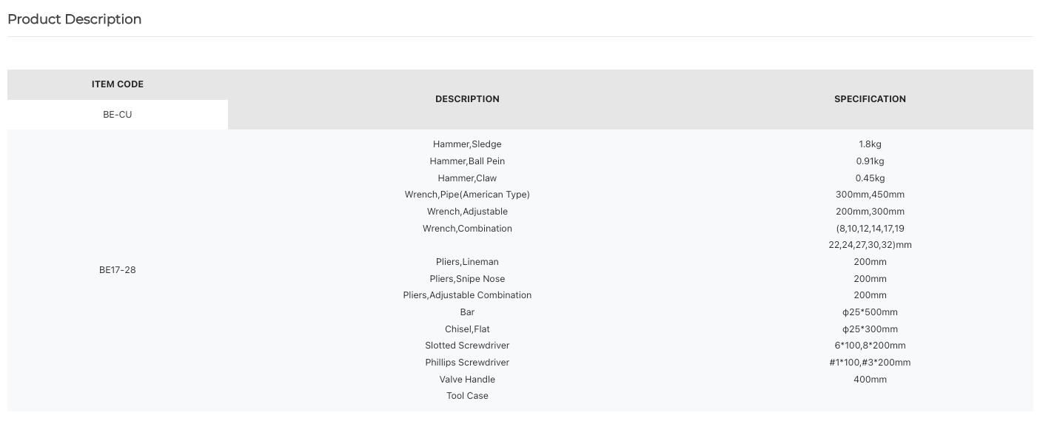Click the ф25*500mm specification
Viewport: 1043px width, 424px height.
click(x=870, y=312)
